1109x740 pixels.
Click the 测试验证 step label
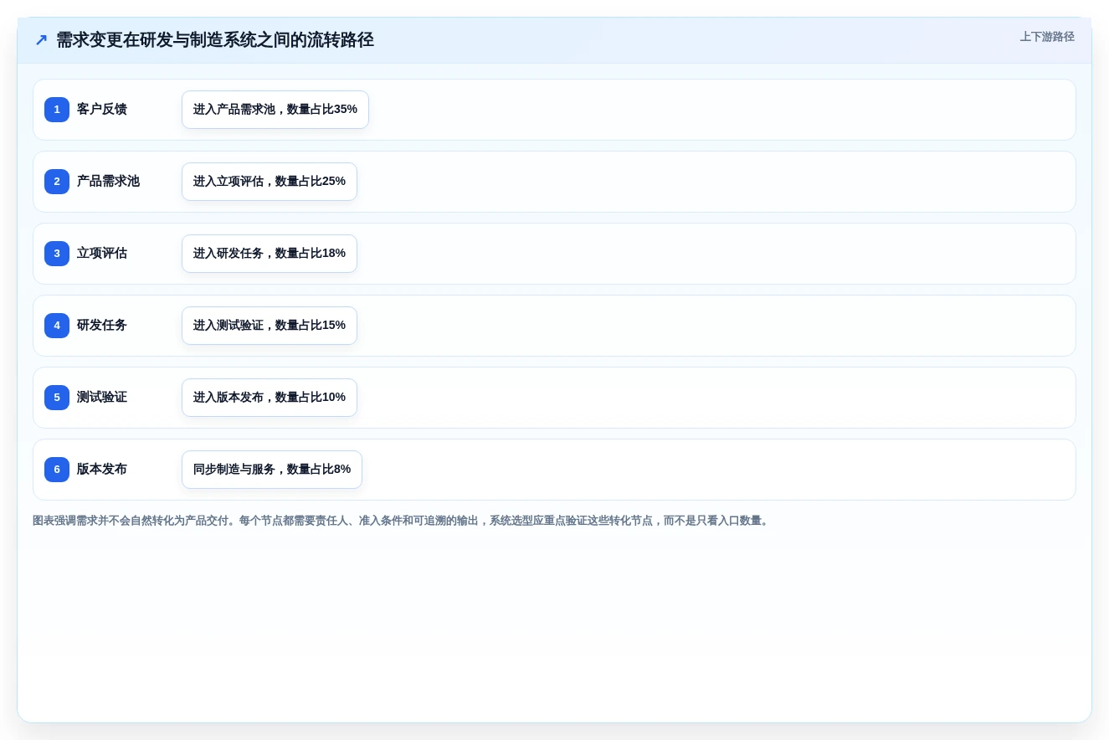tap(102, 398)
